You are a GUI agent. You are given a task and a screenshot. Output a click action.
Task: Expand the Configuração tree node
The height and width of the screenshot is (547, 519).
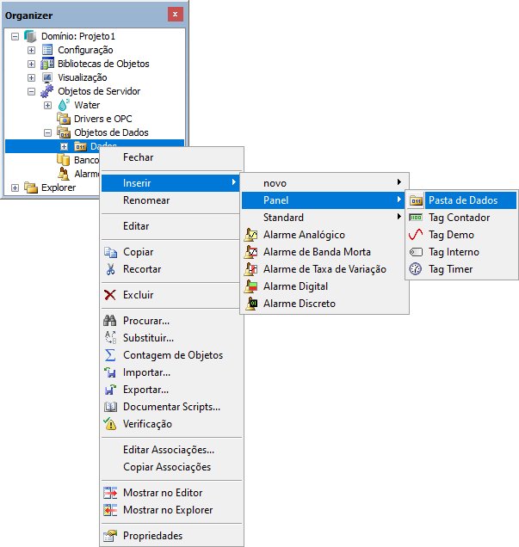pyautogui.click(x=31, y=50)
